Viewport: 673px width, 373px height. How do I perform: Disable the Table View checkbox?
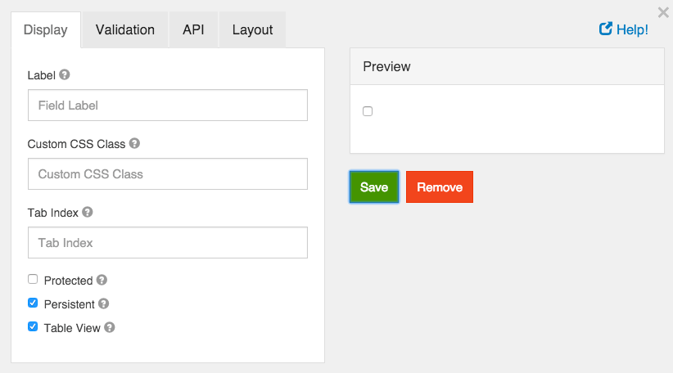(33, 326)
